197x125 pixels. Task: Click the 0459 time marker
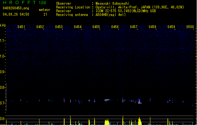pos(171,27)
